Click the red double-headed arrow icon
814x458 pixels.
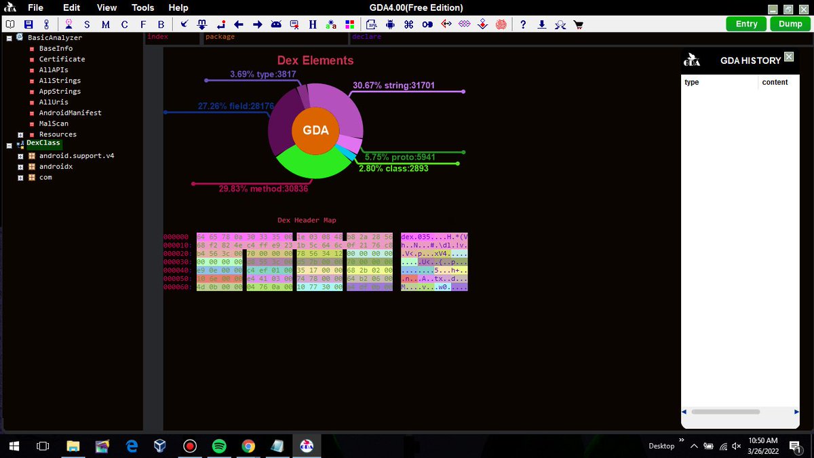point(446,24)
